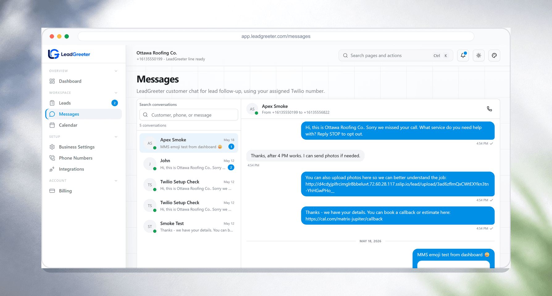Click the 'MAY 18, 2026' date separator
The image size is (552, 296).
370,241
